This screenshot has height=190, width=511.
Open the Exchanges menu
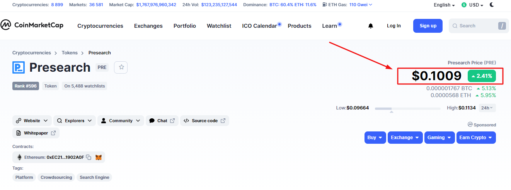click(148, 26)
